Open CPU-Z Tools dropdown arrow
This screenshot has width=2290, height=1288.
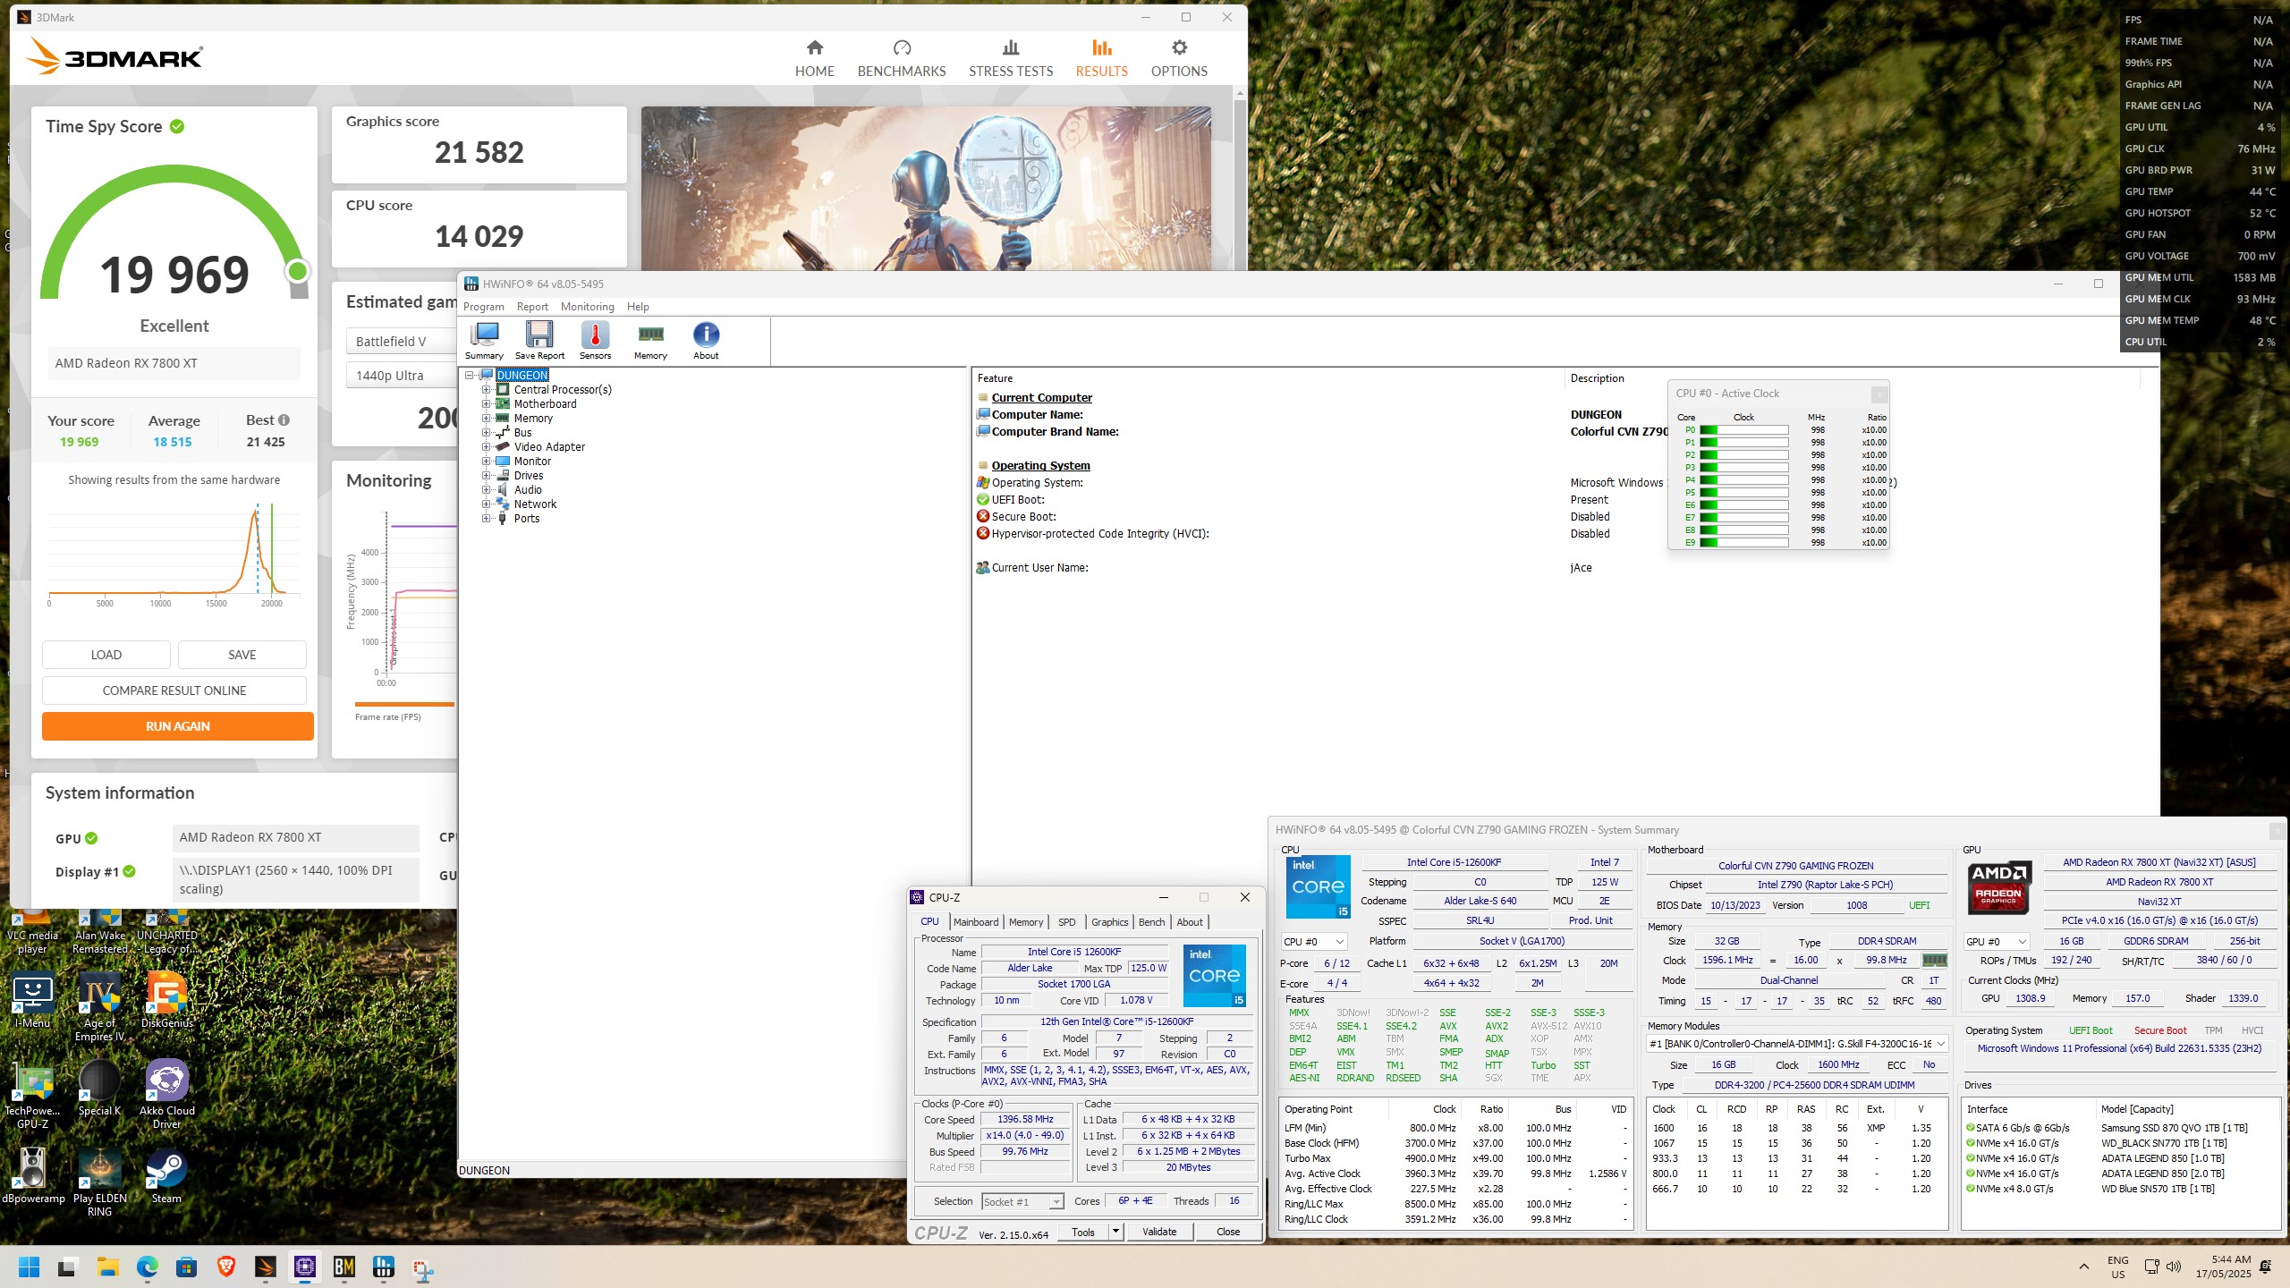[1115, 1232]
